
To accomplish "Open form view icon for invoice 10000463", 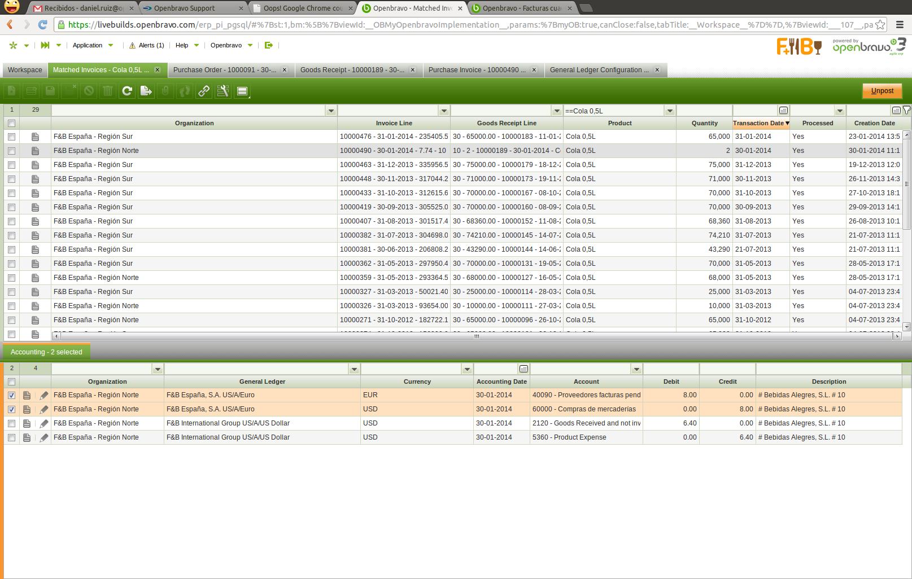I will tap(35, 165).
